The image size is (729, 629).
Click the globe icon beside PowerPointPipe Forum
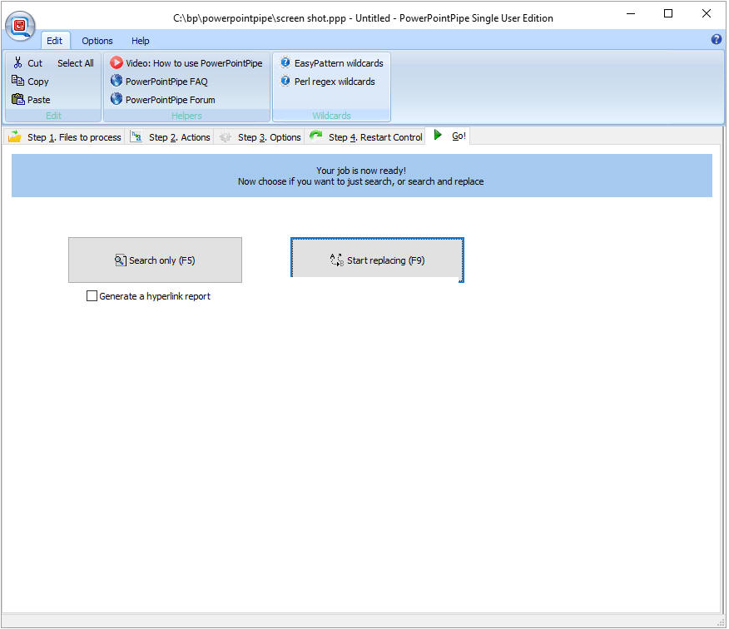(x=117, y=99)
